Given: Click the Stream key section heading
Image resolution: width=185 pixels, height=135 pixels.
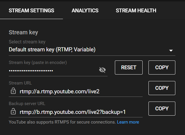Looking at the screenshot, I should [x=23, y=32].
